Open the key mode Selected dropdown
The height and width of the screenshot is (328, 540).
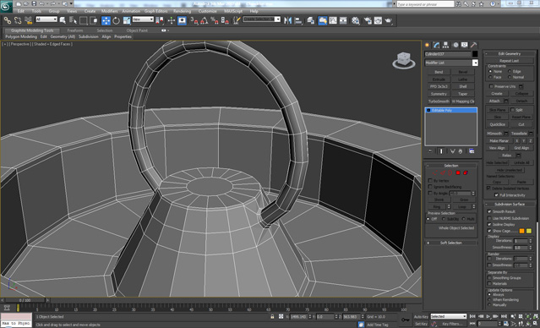click(x=449, y=316)
